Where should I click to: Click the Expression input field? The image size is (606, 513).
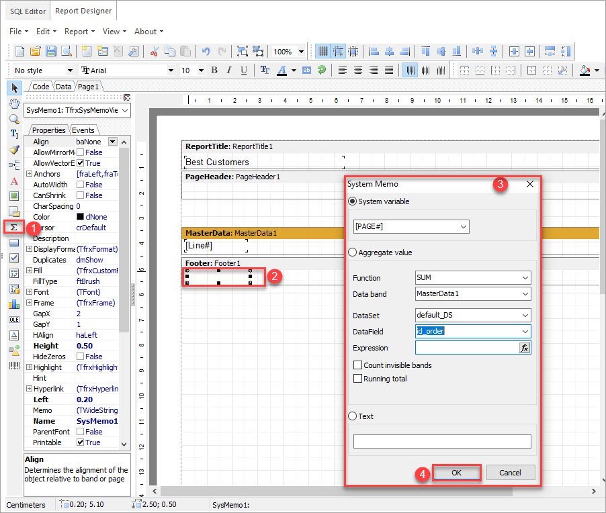[467, 348]
